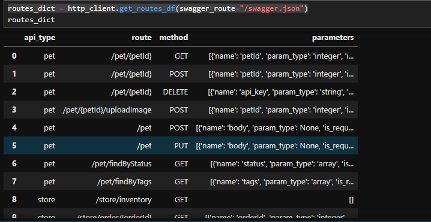This screenshot has width=431, height=222.
Task: Click the api_type column header
Action: 40,38
